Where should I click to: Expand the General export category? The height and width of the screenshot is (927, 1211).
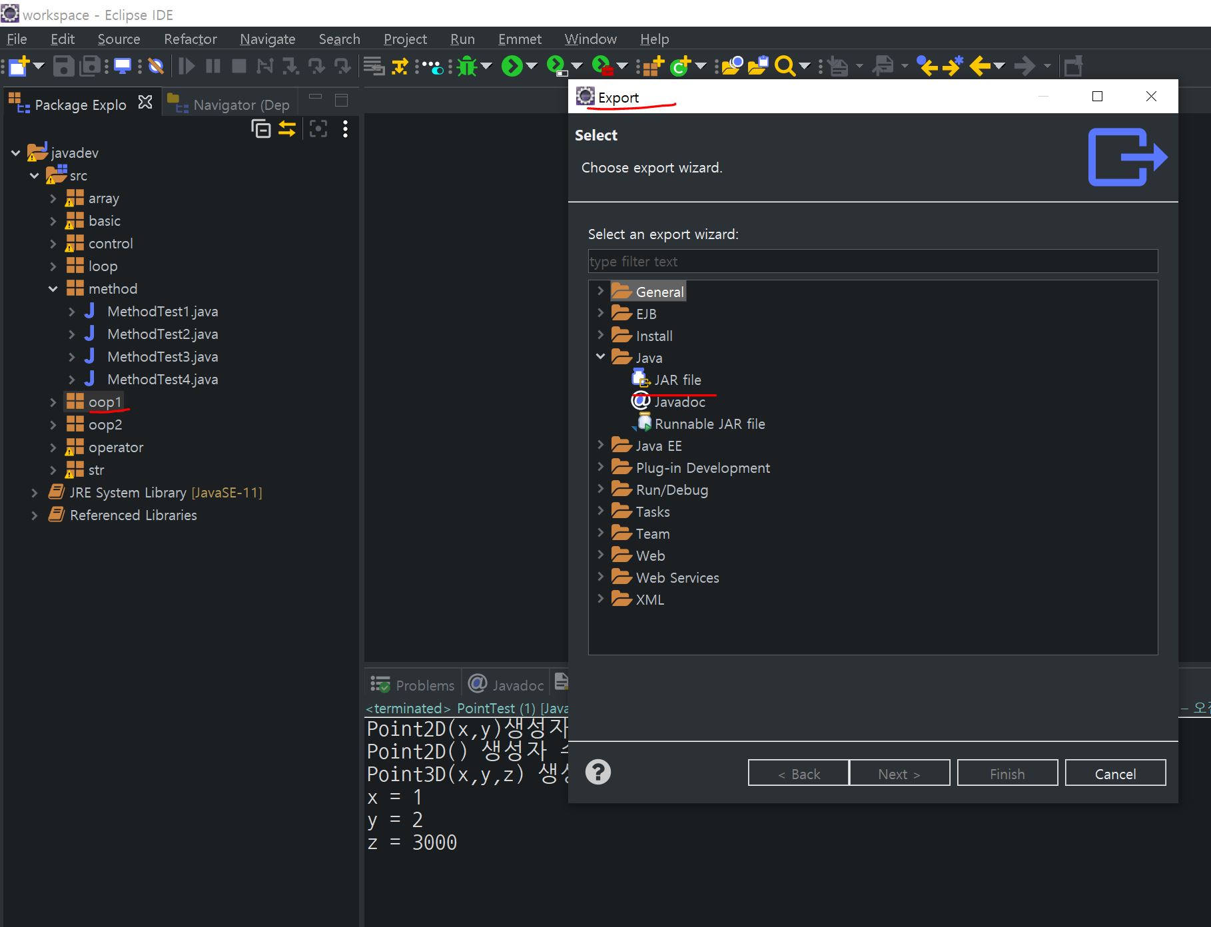click(600, 291)
